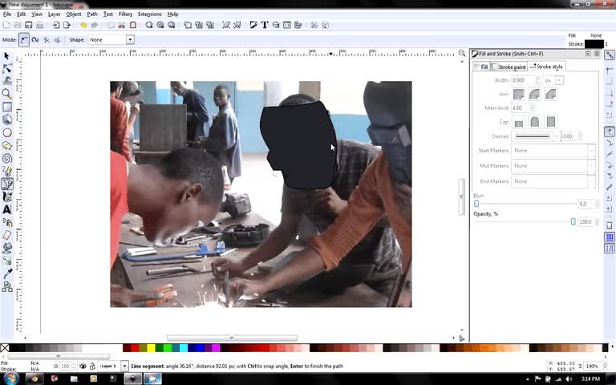Screen dimensions: 616x385
Task: Click the Start button on taskbar
Action: coord(10,379)
